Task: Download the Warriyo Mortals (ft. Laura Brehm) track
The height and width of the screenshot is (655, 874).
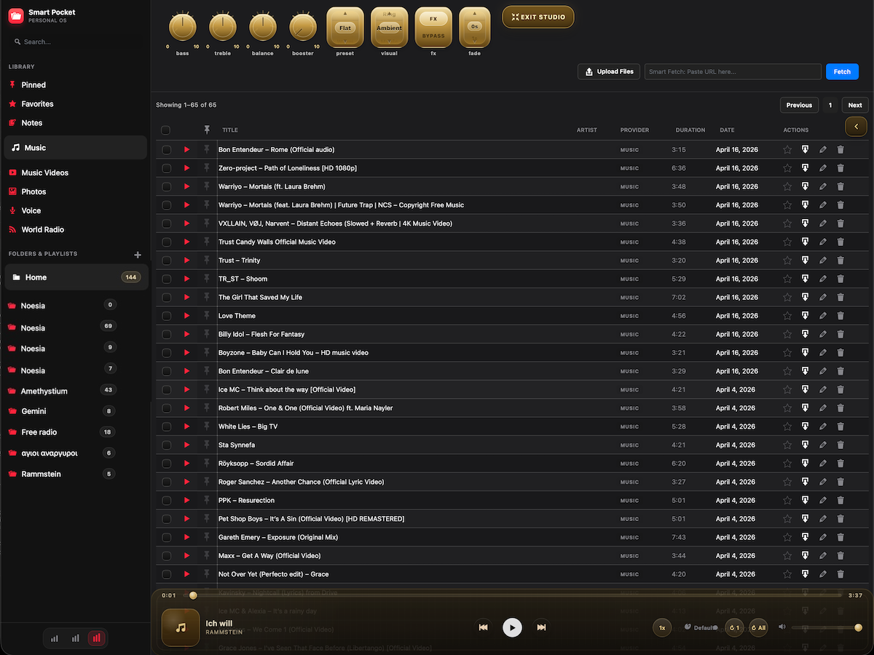Action: (805, 186)
